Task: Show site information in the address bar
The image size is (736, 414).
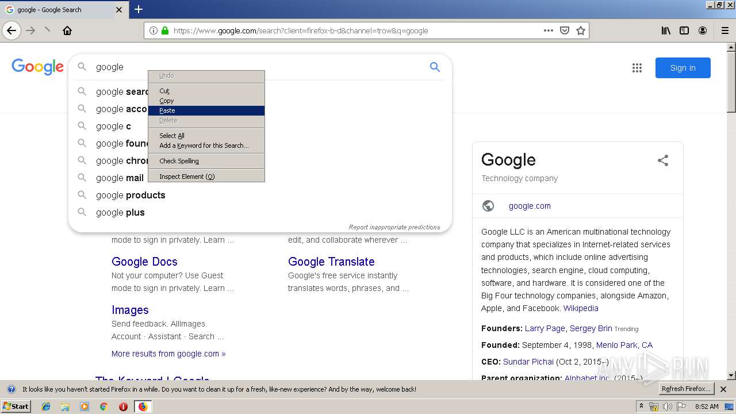Action: (x=154, y=30)
